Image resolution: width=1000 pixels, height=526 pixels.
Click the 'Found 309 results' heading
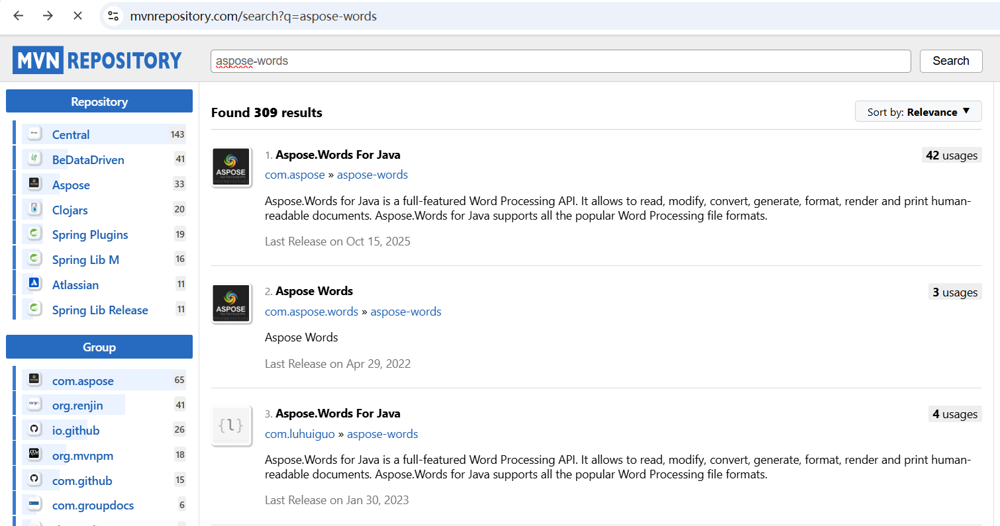[x=267, y=112]
